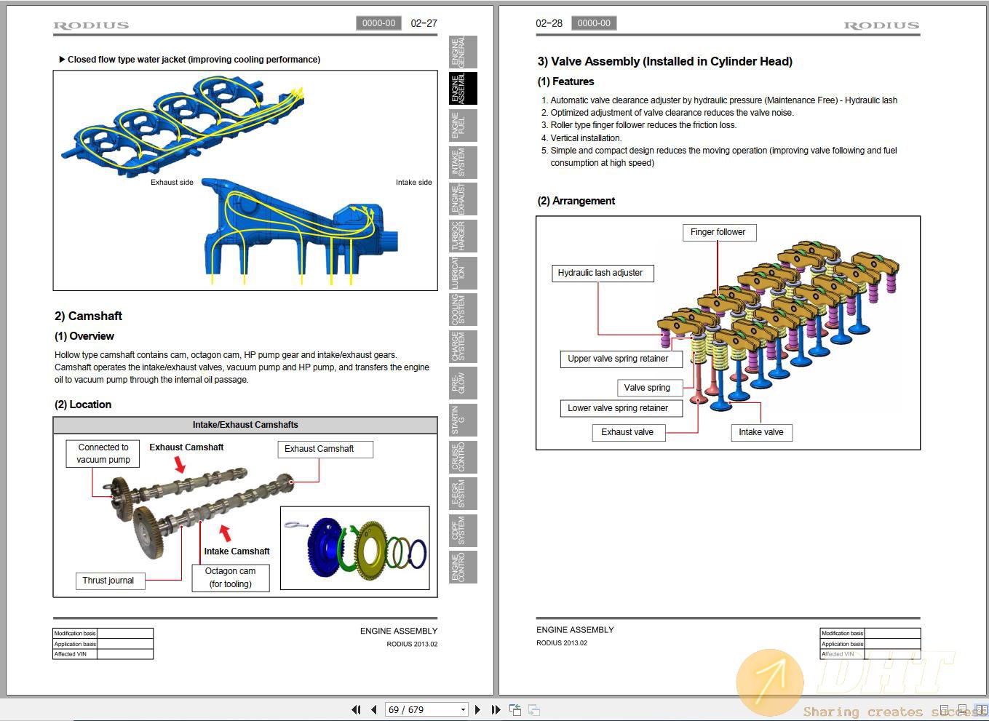
Task: Click the 'RODIUS 2013.02' footer on left page
Action: (x=412, y=644)
